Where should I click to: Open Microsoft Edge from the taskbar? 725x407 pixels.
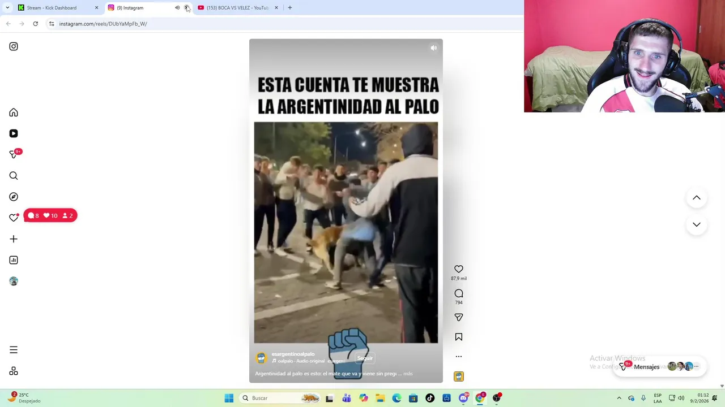pos(396,398)
